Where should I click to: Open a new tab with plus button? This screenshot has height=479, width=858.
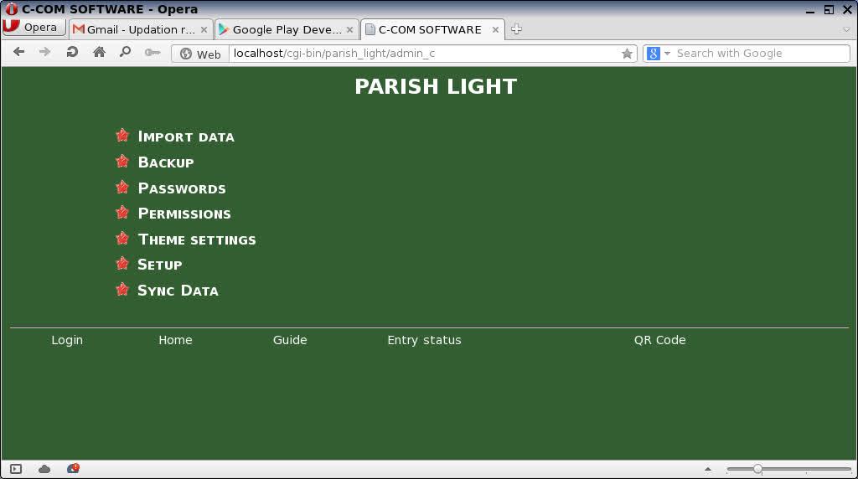pyautogui.click(x=516, y=29)
